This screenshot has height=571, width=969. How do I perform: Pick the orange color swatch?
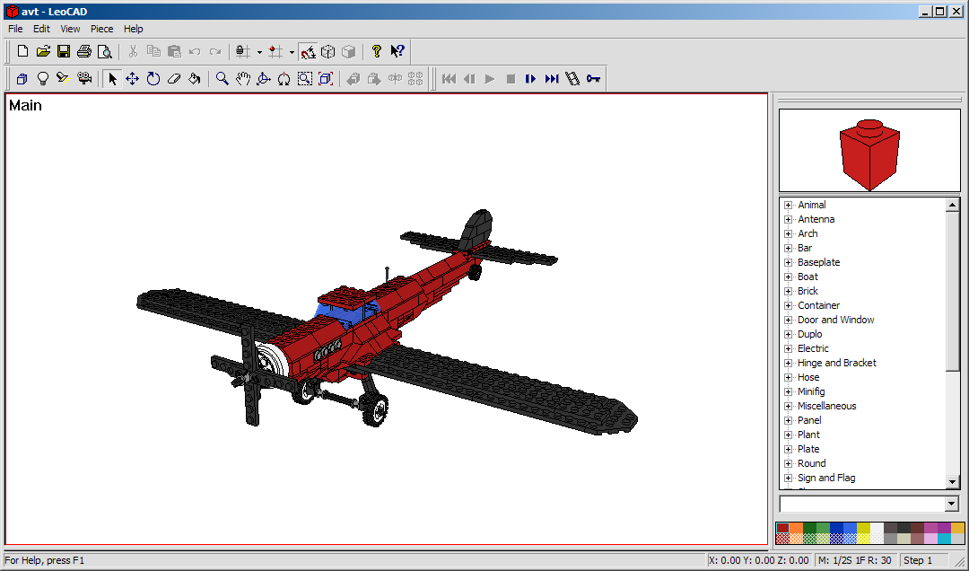(796, 528)
